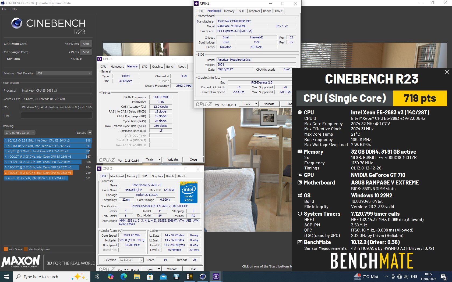
Task: Open Task View from taskbar
Action: [x=97, y=277]
